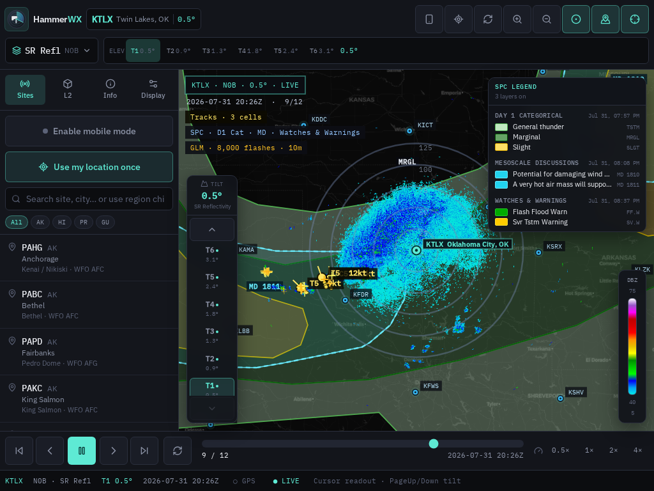The image size is (654, 491).
Task: Click the KFDR radar site marker
Action: tap(345, 300)
